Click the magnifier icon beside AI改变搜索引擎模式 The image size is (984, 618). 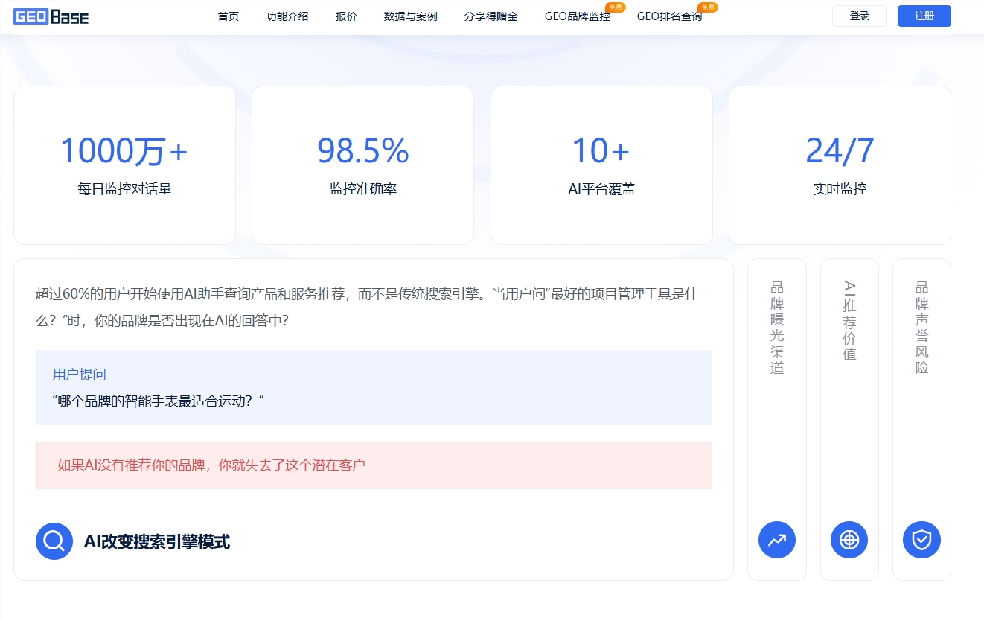point(54,541)
